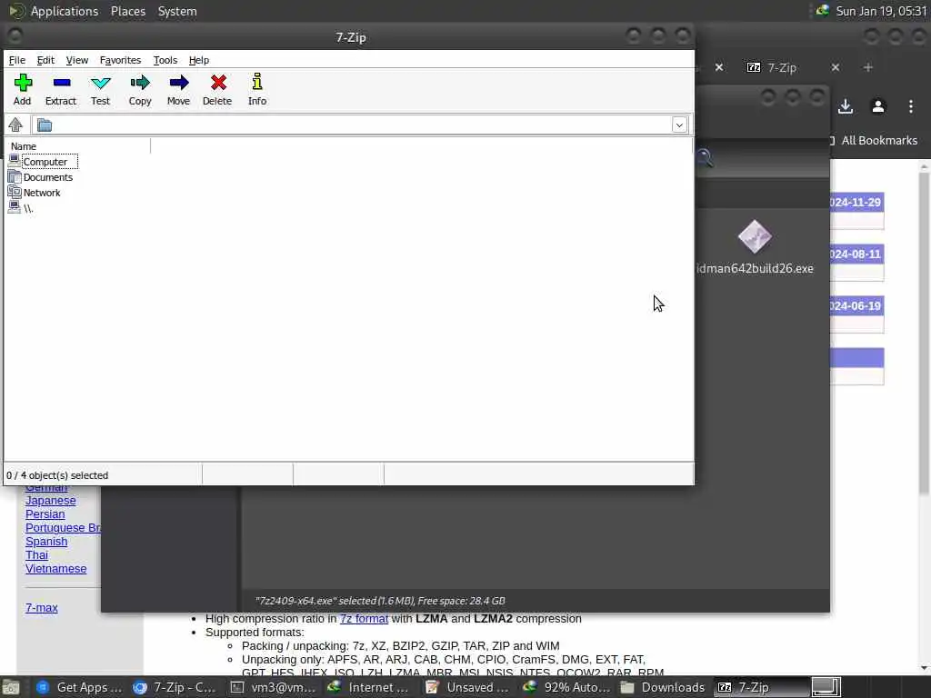This screenshot has width=931, height=698.
Task: Switch to 92% Auto taskbar item
Action: (x=566, y=687)
